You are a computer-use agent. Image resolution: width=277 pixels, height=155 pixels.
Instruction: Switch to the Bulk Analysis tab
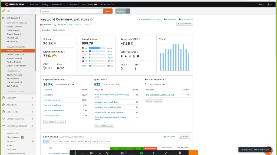click(x=59, y=30)
